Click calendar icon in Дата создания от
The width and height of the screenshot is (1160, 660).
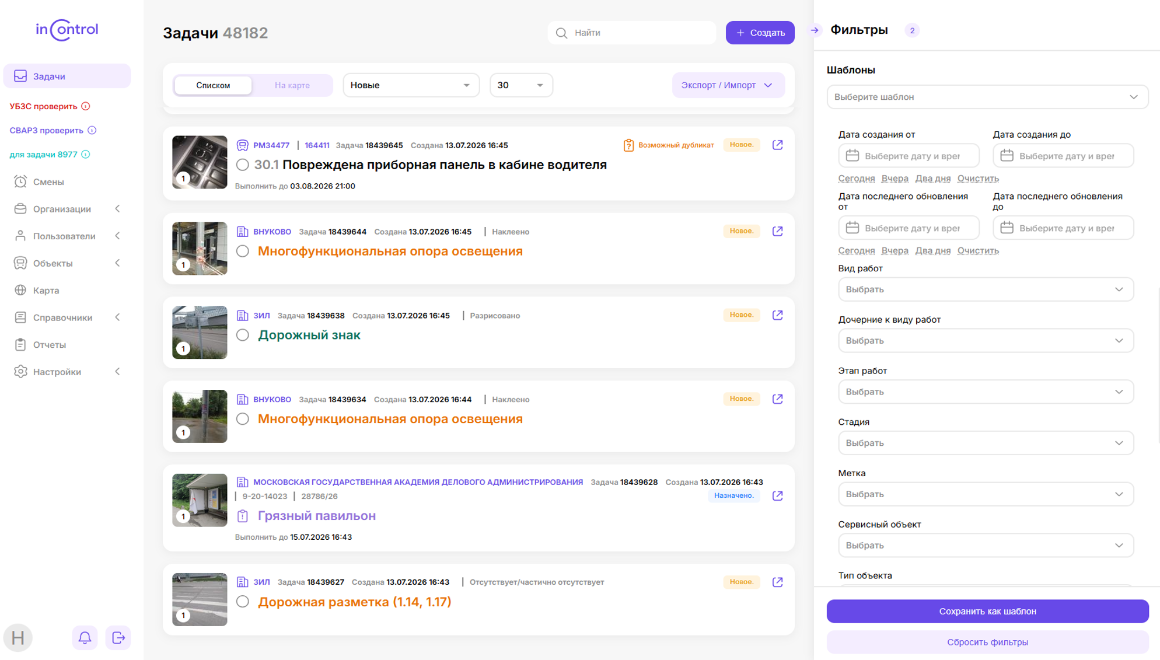852,156
